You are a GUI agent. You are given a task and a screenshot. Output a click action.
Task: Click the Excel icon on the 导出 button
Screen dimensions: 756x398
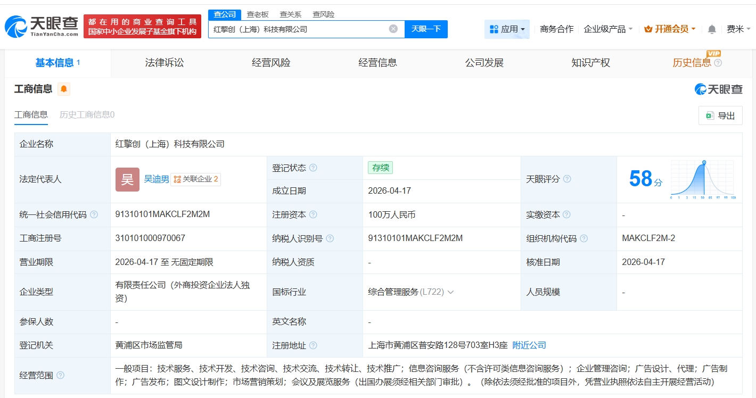tap(711, 115)
